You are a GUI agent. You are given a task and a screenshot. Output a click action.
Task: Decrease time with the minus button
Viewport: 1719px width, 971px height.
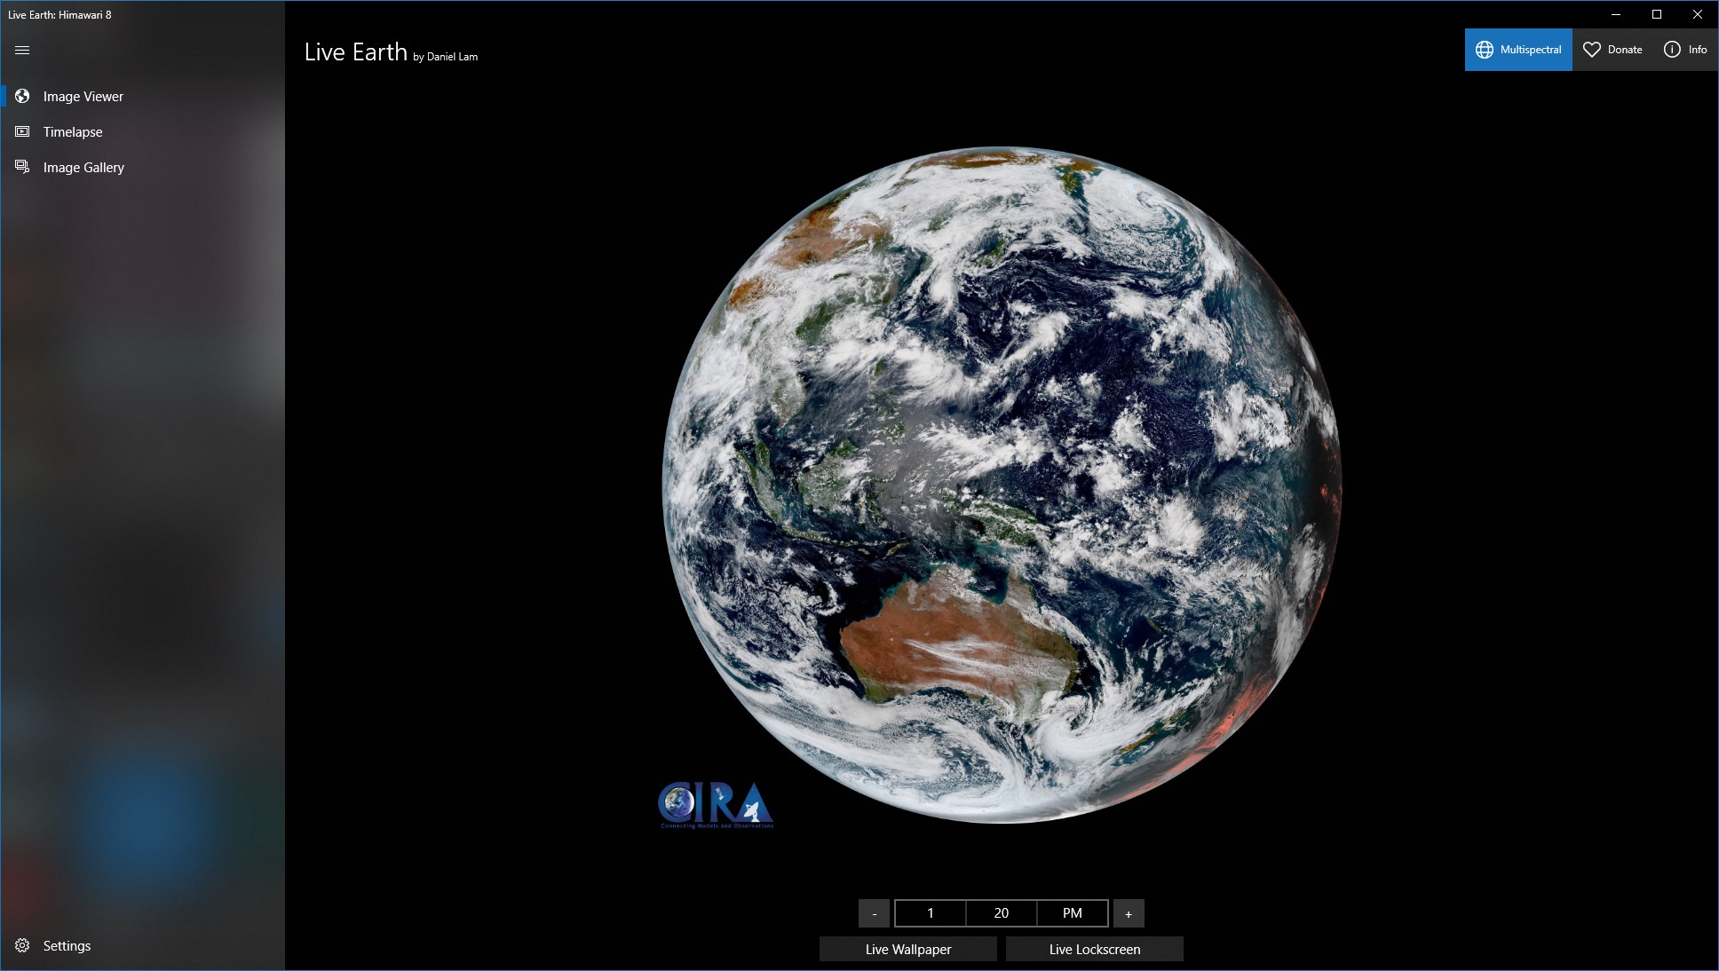(x=874, y=913)
